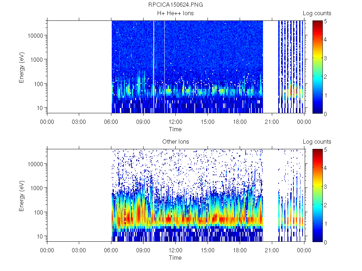This screenshot has height=271, width=362.
Task: Click the 100 energy tick on H+ He++ plot
Action: tap(38, 84)
